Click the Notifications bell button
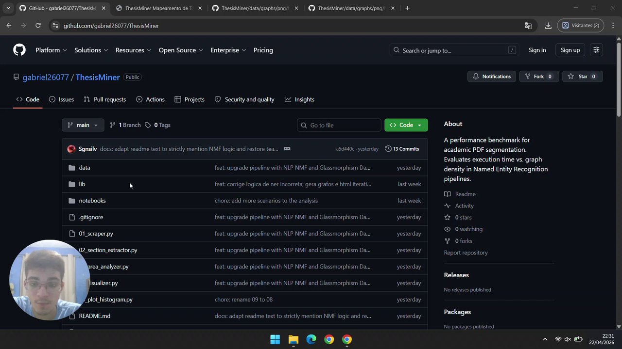The width and height of the screenshot is (622, 349). point(492,77)
